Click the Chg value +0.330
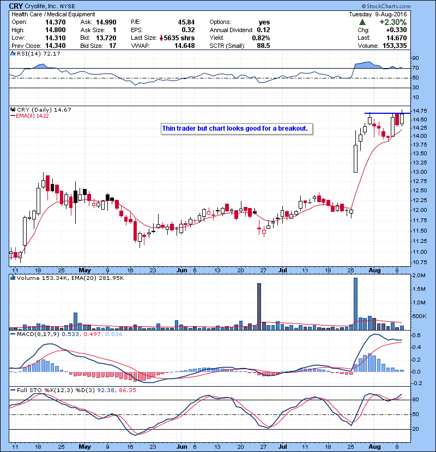The image size is (436, 452). click(x=396, y=30)
